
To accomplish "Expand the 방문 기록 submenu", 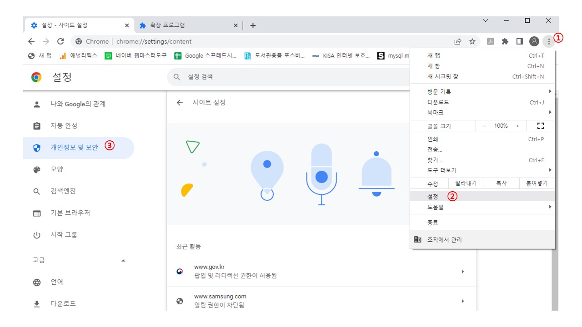I will (x=482, y=92).
